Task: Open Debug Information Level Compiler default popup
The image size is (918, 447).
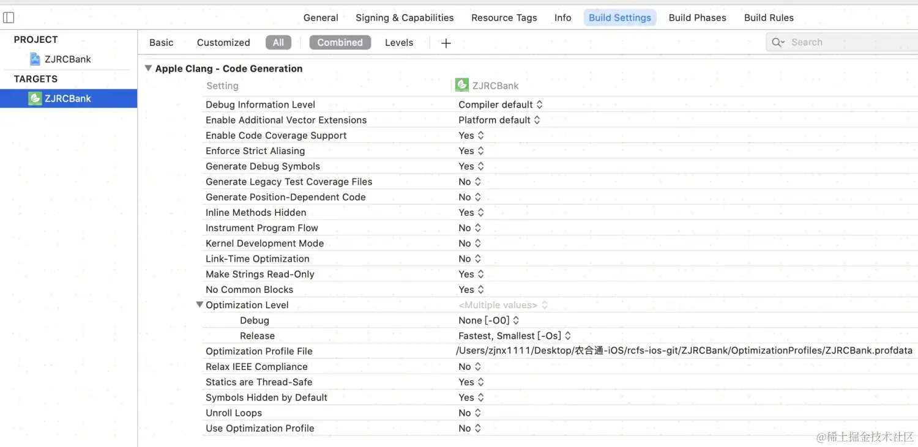Action: point(501,105)
